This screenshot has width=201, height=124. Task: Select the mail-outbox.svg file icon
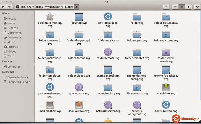[x=79, y=104]
